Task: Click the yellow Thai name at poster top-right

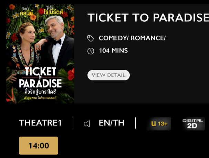Action: pos(53,10)
